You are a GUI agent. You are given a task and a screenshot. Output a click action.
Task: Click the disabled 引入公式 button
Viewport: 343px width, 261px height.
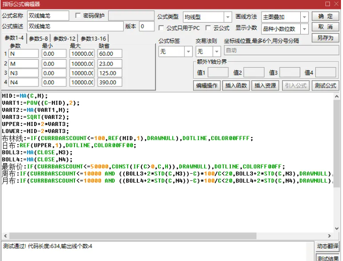tap(296, 85)
